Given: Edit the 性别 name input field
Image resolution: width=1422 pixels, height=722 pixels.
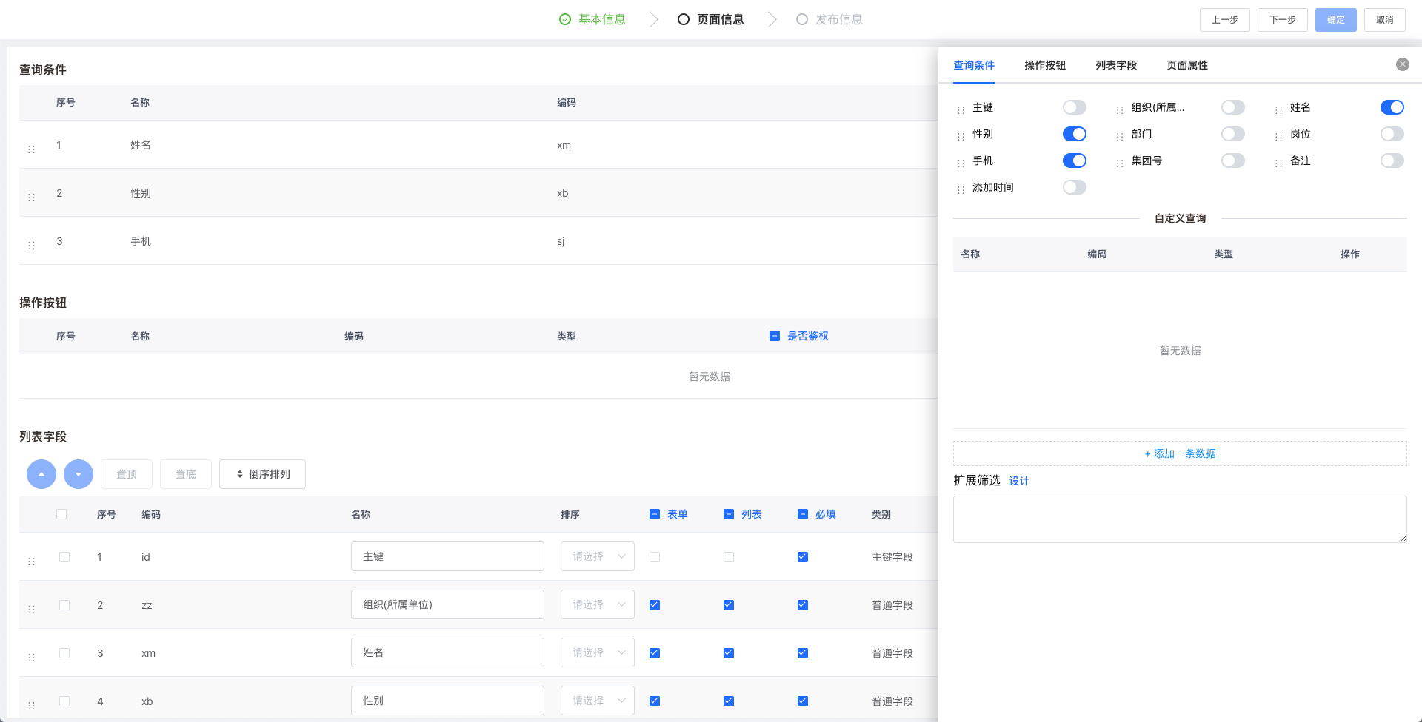Looking at the screenshot, I should click(x=447, y=701).
